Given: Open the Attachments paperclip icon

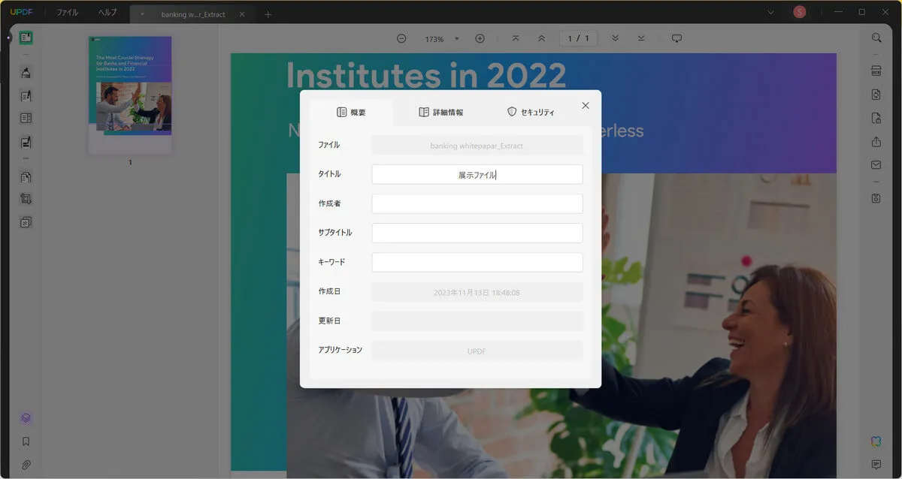Looking at the screenshot, I should 26,464.
